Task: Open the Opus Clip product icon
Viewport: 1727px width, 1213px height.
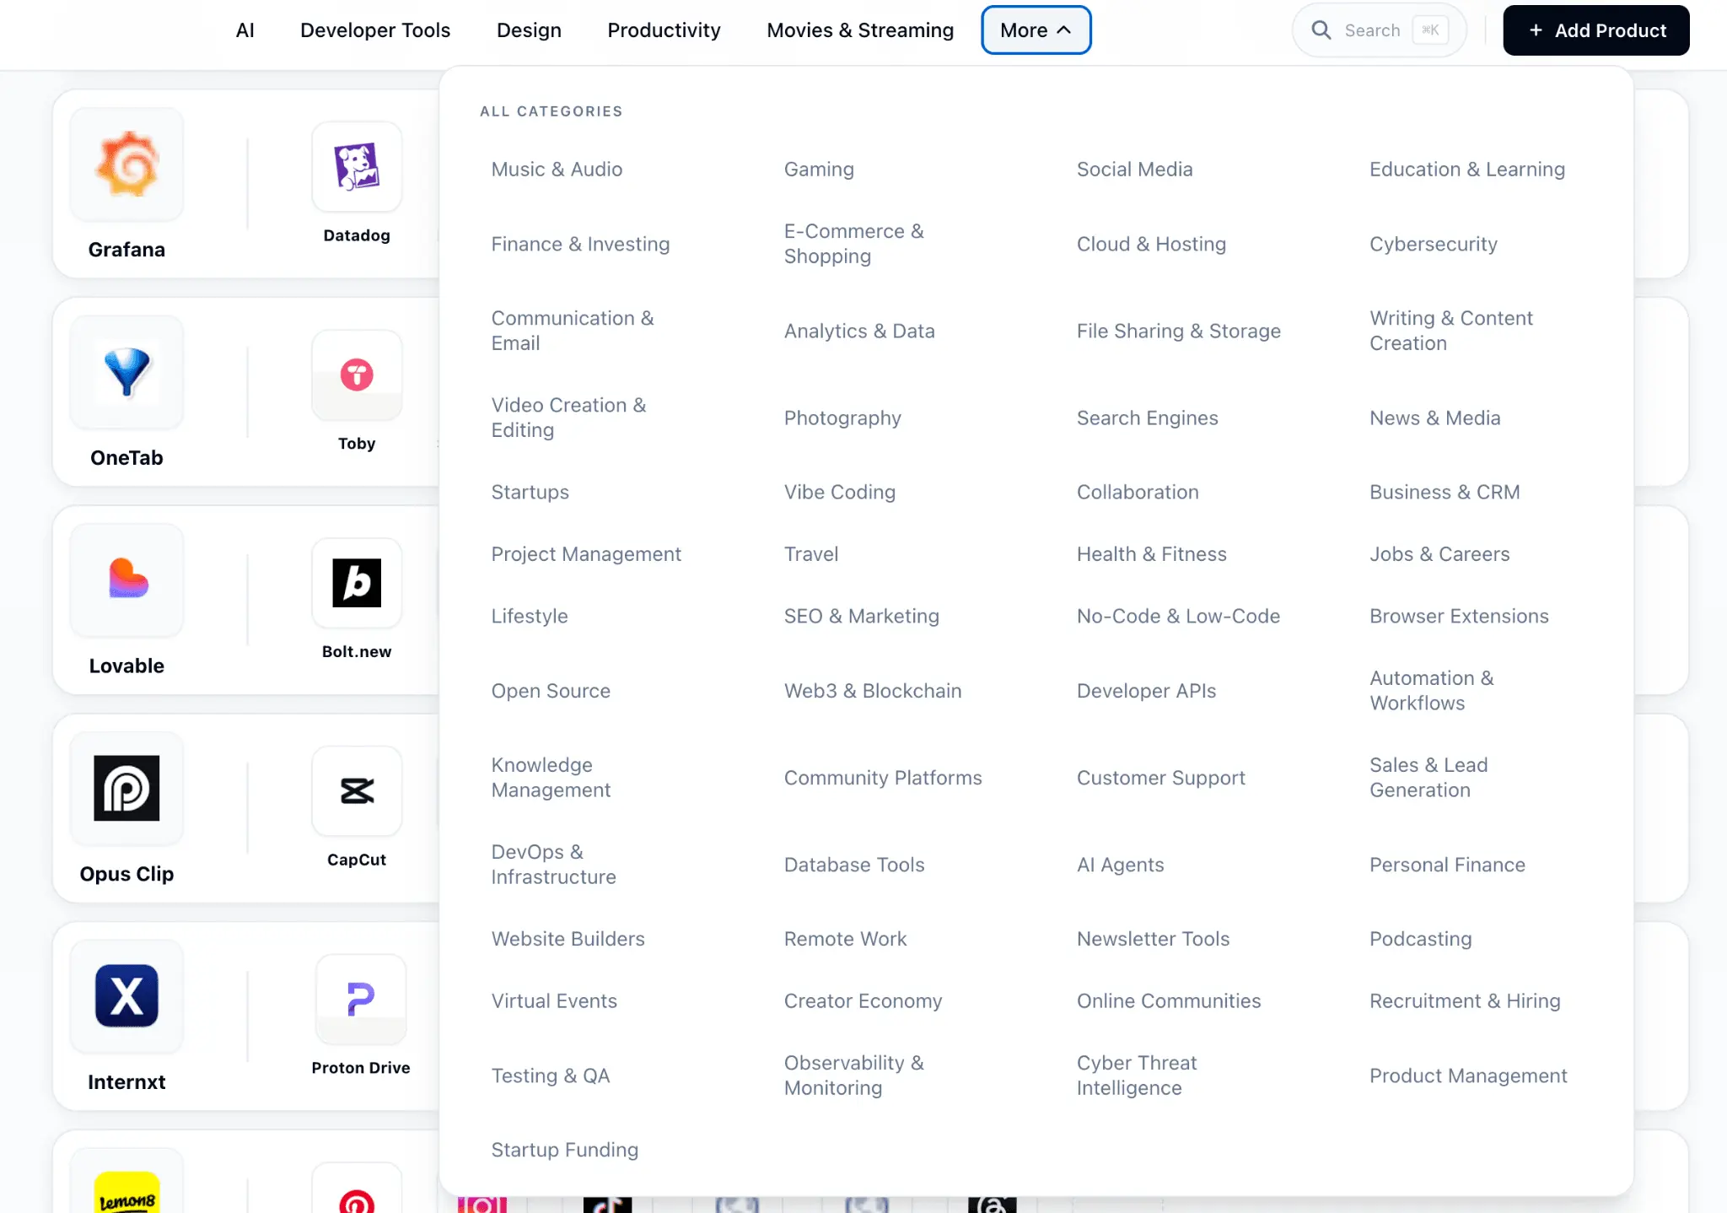Action: [x=126, y=789]
